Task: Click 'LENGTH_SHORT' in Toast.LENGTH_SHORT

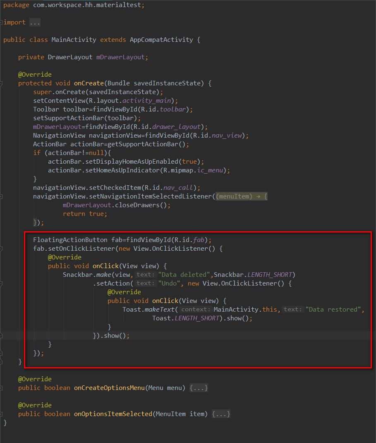Action: pyautogui.click(x=197, y=318)
